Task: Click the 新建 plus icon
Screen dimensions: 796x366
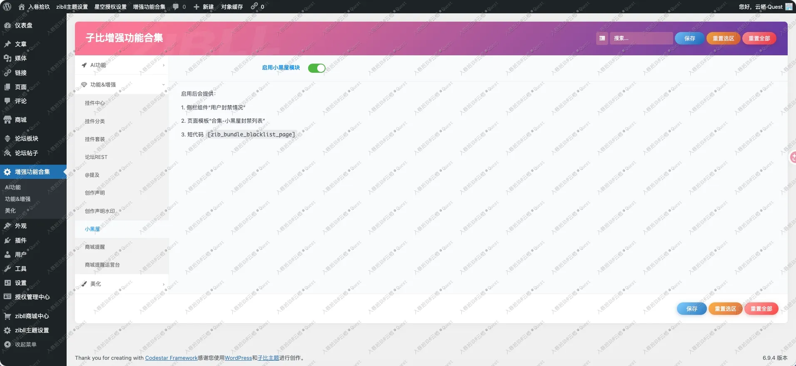Action: (197, 7)
